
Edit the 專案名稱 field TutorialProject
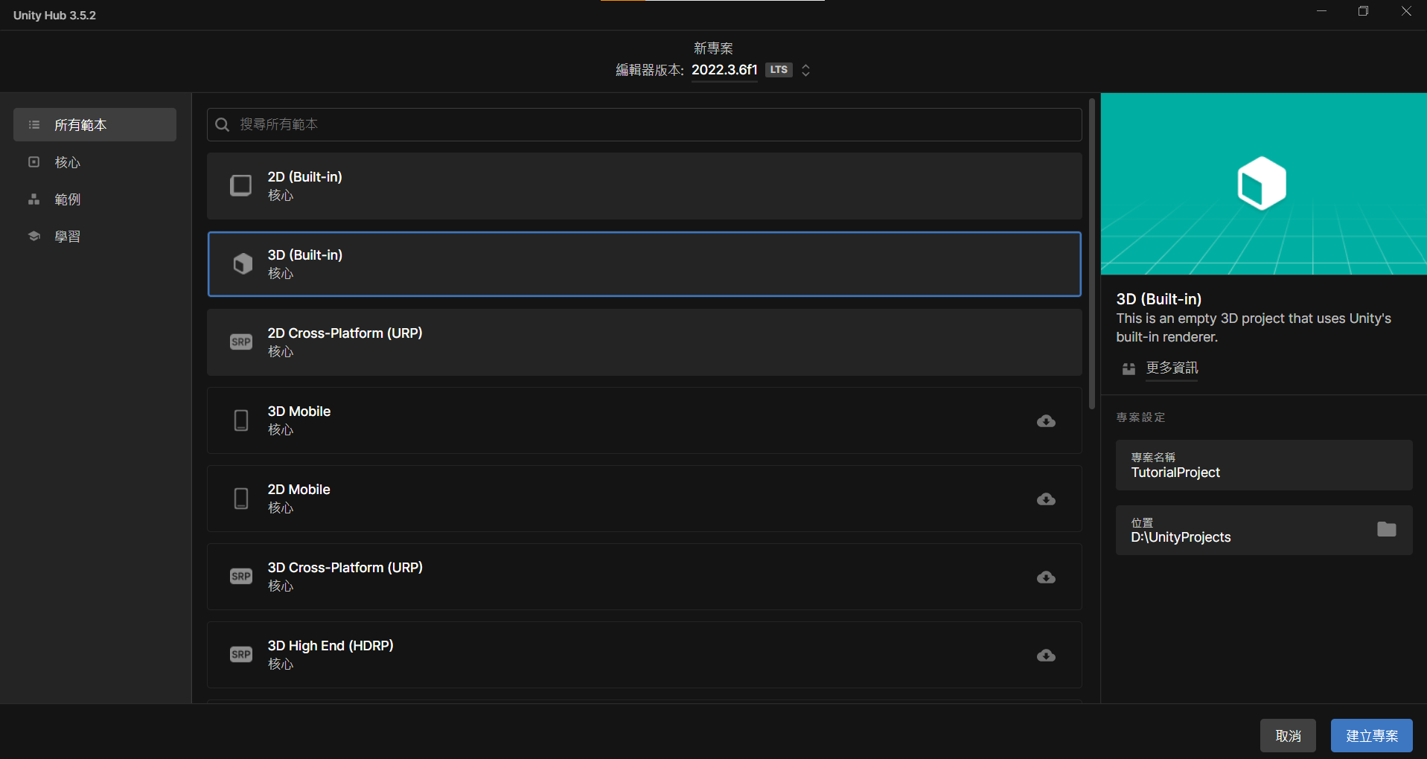click(x=1263, y=465)
